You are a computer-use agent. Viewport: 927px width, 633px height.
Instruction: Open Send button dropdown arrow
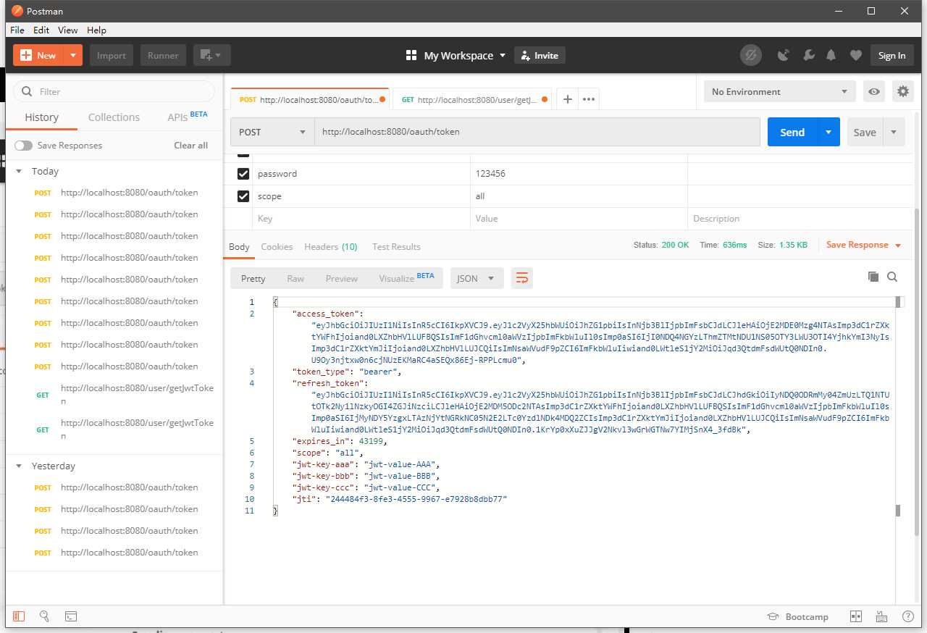point(829,132)
